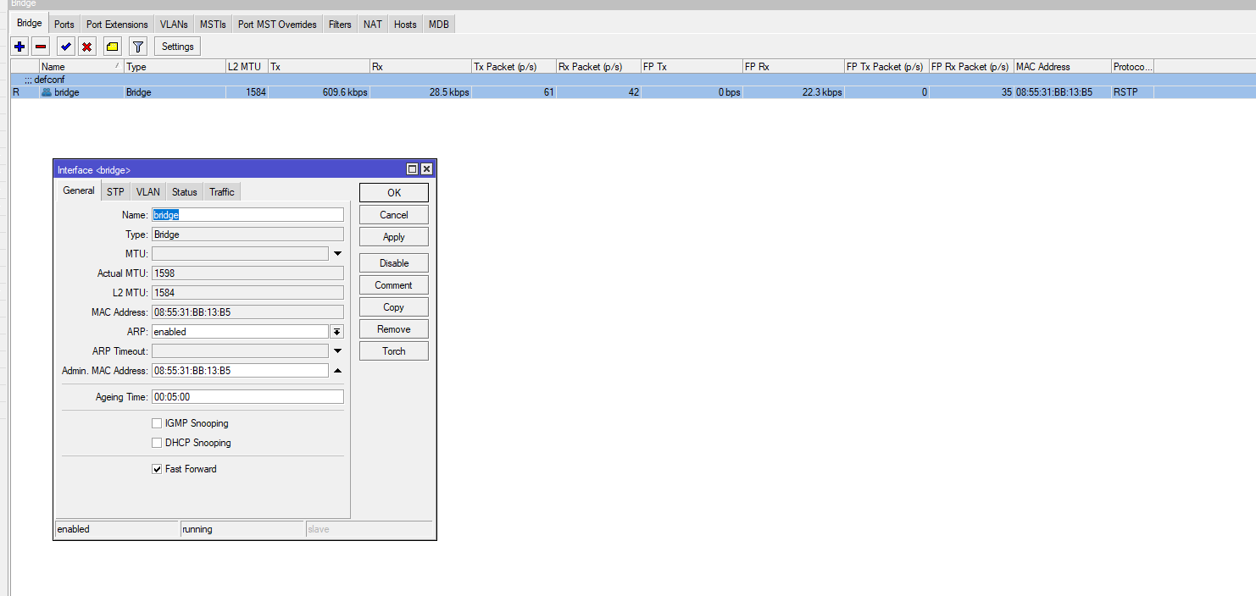Open the MDB tab
The image size is (1256, 596).
439,25
